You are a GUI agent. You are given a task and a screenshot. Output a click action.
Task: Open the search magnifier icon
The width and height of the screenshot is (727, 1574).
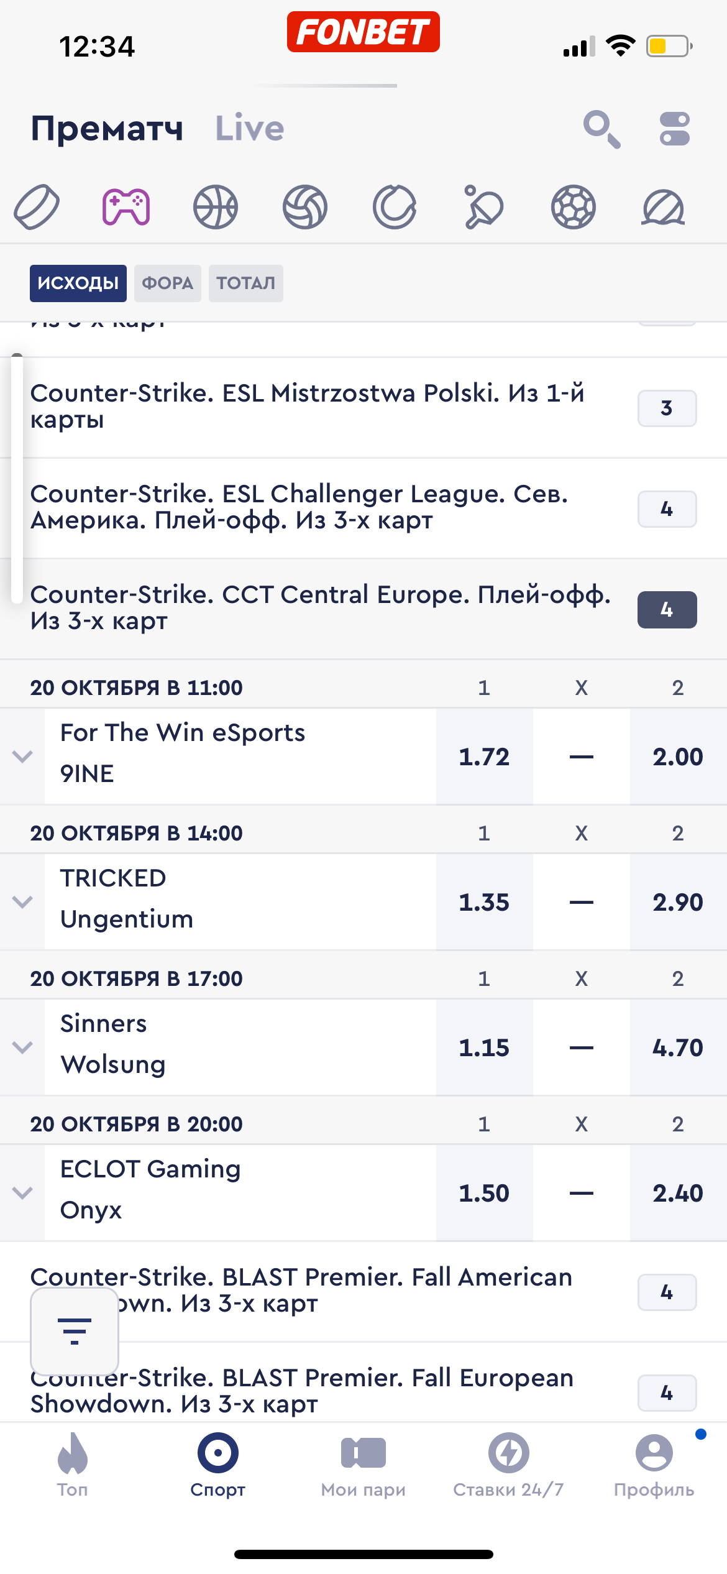tap(601, 129)
